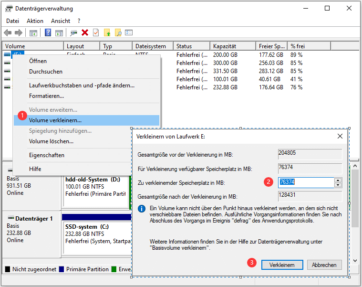This screenshot has width=362, height=287.
Task: Sort by the Typ column header
Action: tap(116, 46)
